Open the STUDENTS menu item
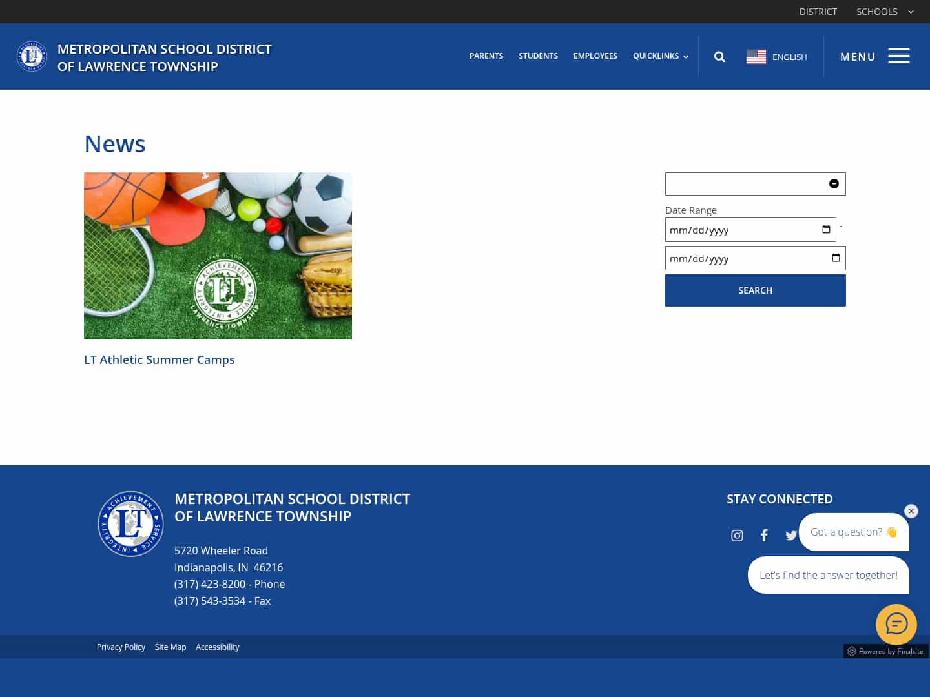 pyautogui.click(x=538, y=56)
